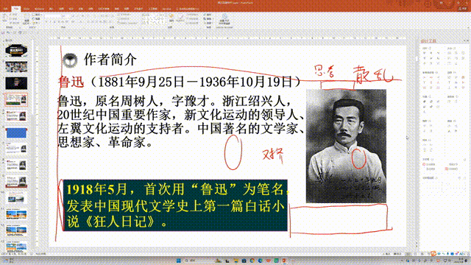
Task: Close the 设计工具 side pane
Action: pos(468,40)
